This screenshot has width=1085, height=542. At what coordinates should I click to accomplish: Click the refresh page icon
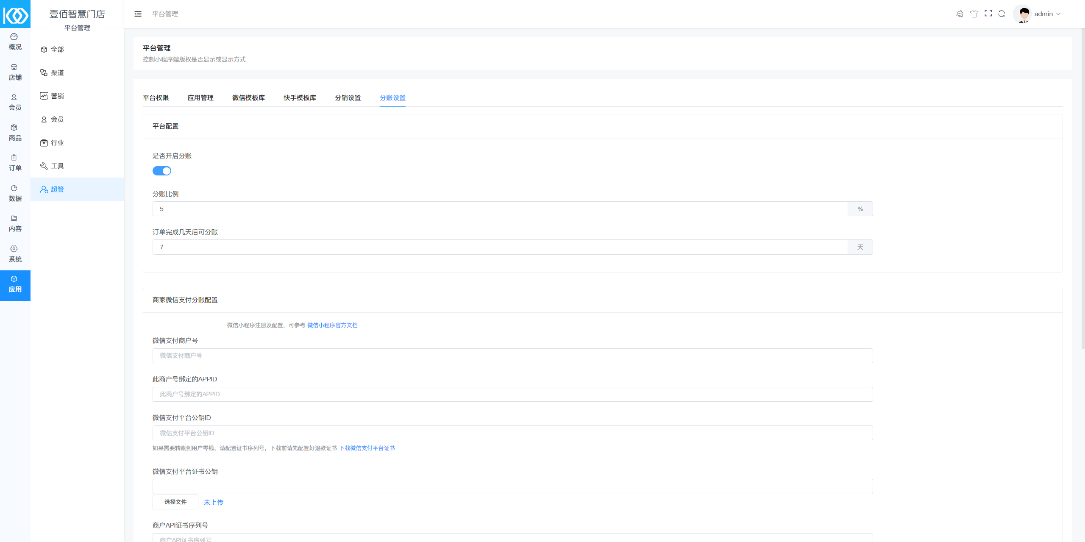(x=1002, y=14)
